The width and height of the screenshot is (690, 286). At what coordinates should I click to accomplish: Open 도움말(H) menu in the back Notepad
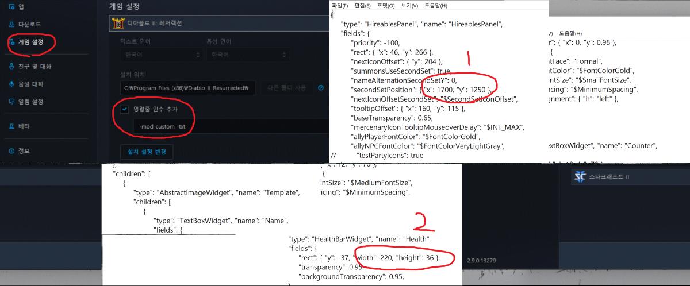(x=570, y=33)
